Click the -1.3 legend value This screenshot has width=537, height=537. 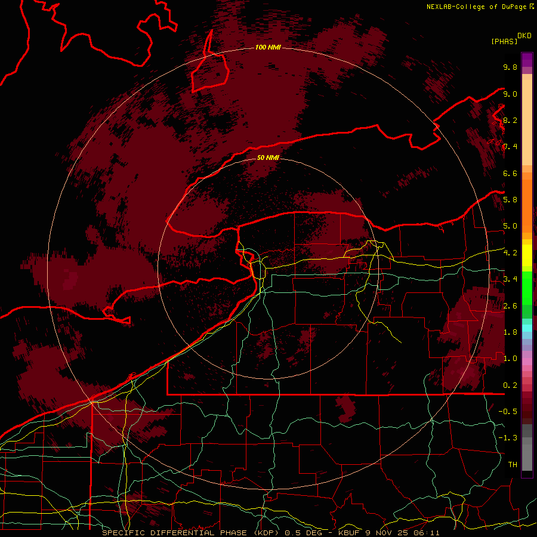pos(508,438)
